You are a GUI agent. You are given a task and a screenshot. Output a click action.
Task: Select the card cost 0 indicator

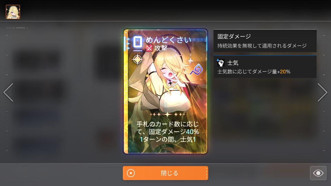[x=138, y=42]
